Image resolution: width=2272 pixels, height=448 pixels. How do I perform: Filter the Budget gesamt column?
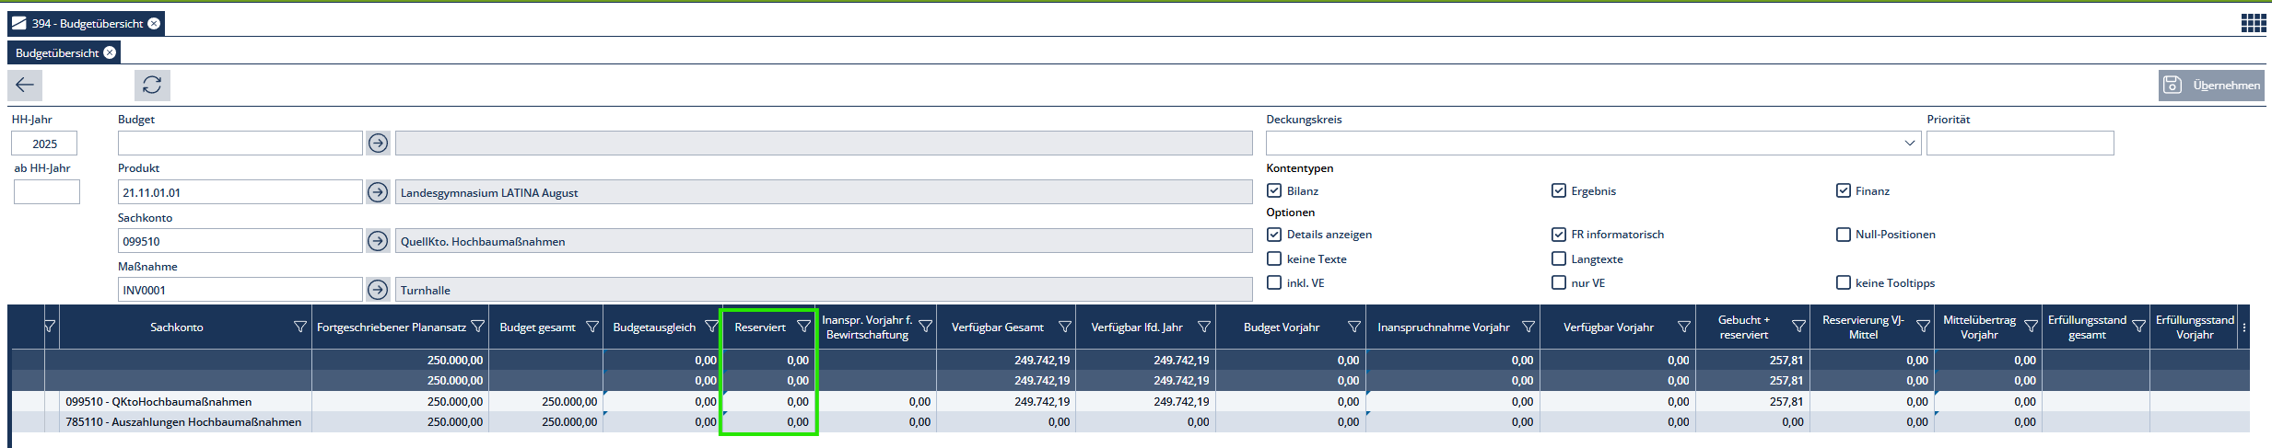coord(591,327)
